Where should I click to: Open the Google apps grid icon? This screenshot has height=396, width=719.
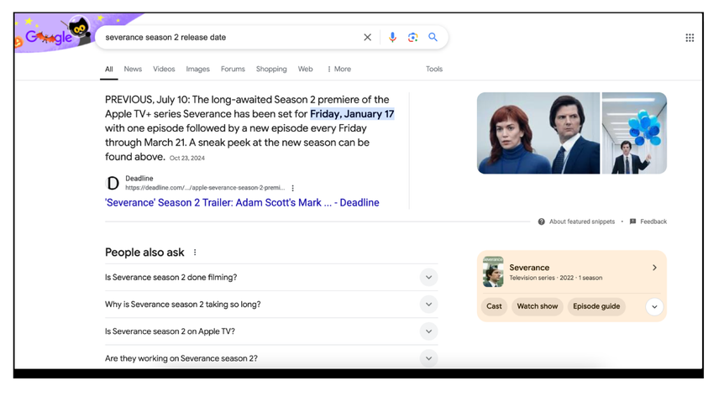690,38
